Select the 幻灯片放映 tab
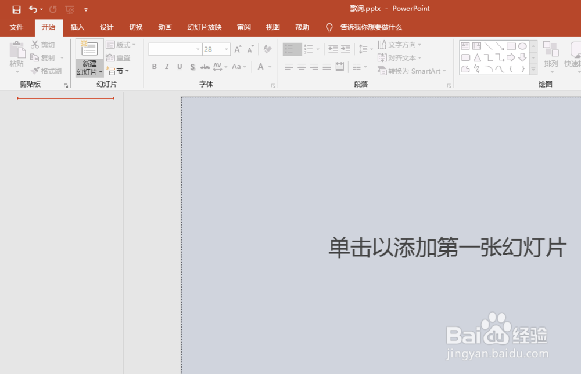581x374 pixels. click(205, 27)
